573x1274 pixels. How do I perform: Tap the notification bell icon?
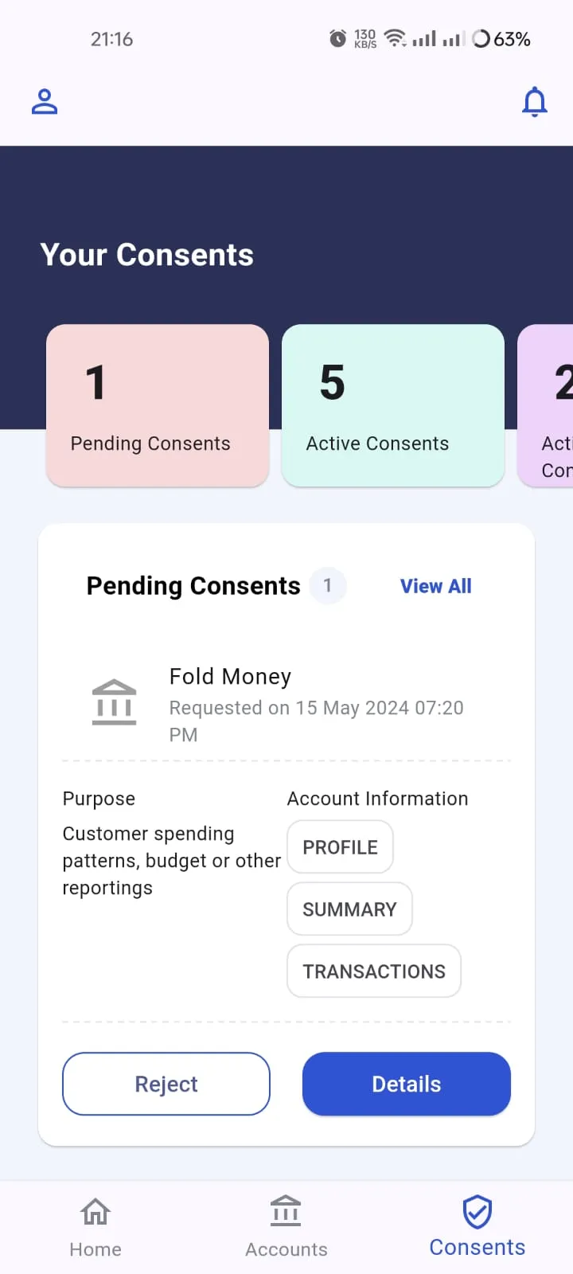pyautogui.click(x=534, y=102)
